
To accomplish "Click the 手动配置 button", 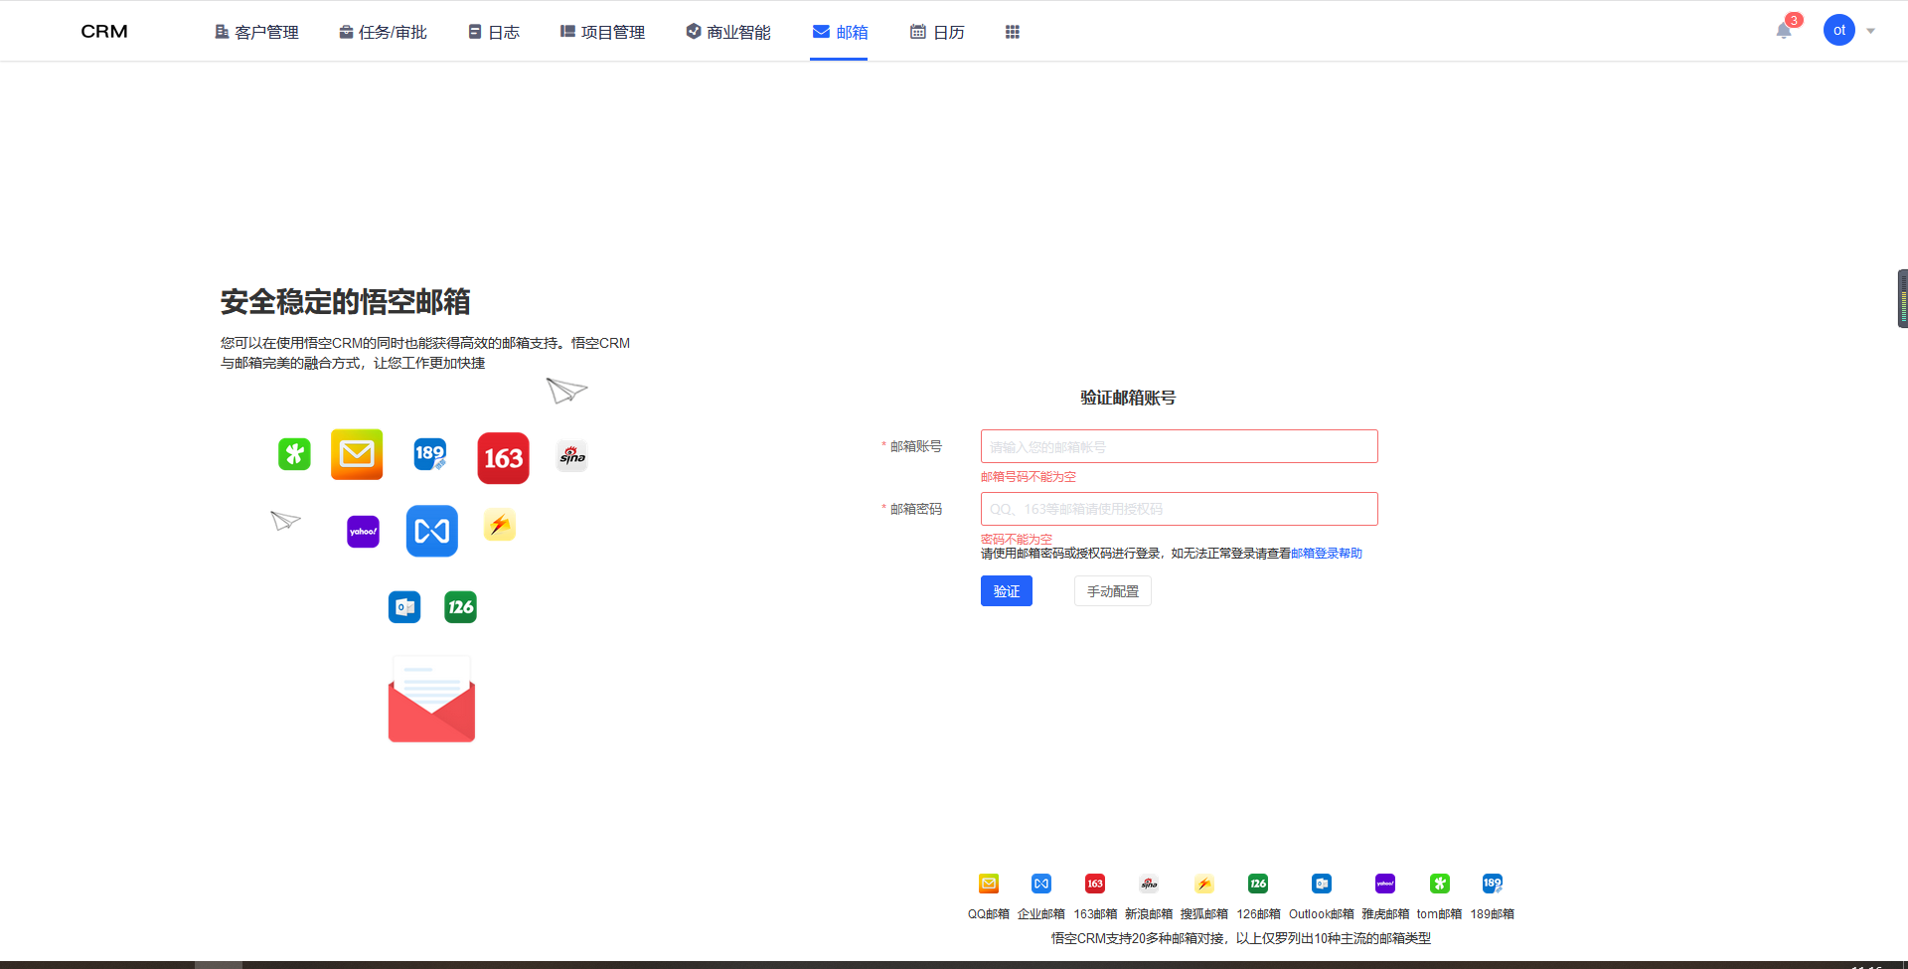I will pyautogui.click(x=1113, y=591).
